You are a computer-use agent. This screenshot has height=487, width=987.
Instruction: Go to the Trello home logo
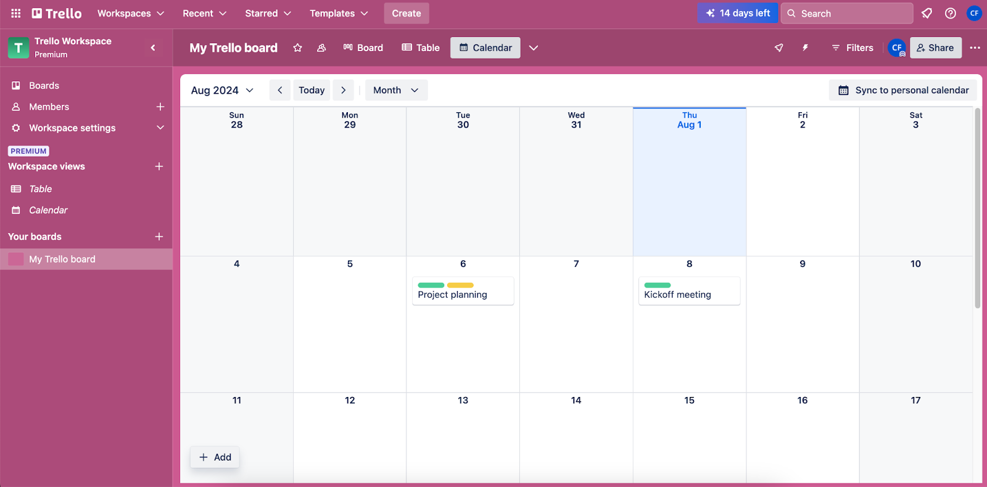point(57,13)
